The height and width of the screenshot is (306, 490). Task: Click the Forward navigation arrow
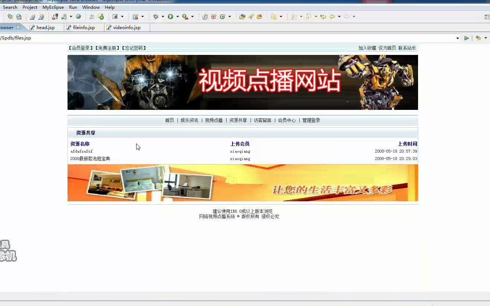tap(347, 17)
